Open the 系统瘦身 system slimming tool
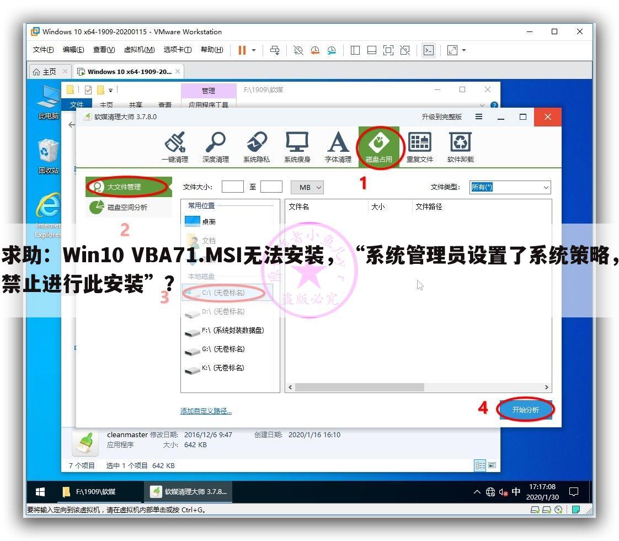This screenshot has height=541, width=619. (297, 146)
